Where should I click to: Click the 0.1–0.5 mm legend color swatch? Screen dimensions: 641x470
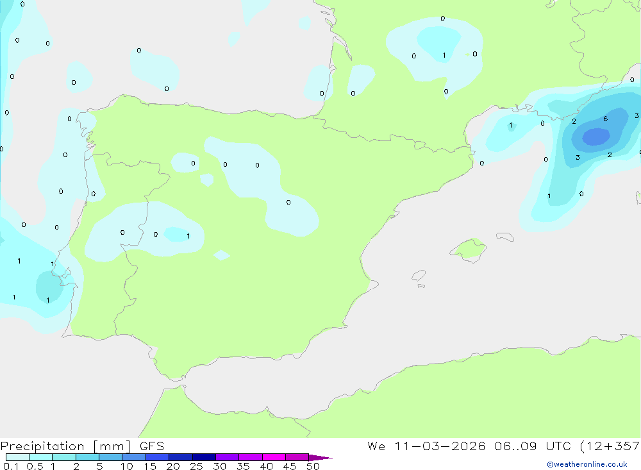click(17, 457)
